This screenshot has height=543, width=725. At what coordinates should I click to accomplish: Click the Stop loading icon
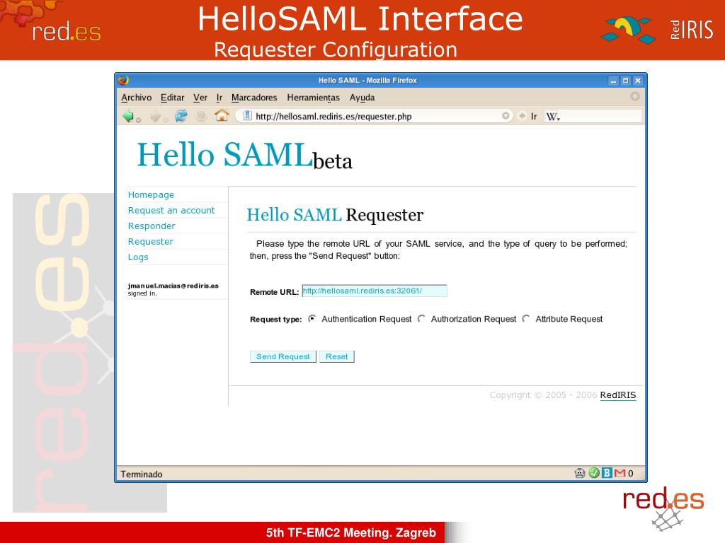click(202, 116)
